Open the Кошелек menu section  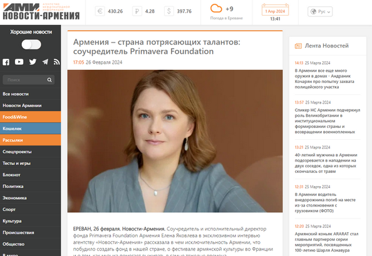coord(30,129)
